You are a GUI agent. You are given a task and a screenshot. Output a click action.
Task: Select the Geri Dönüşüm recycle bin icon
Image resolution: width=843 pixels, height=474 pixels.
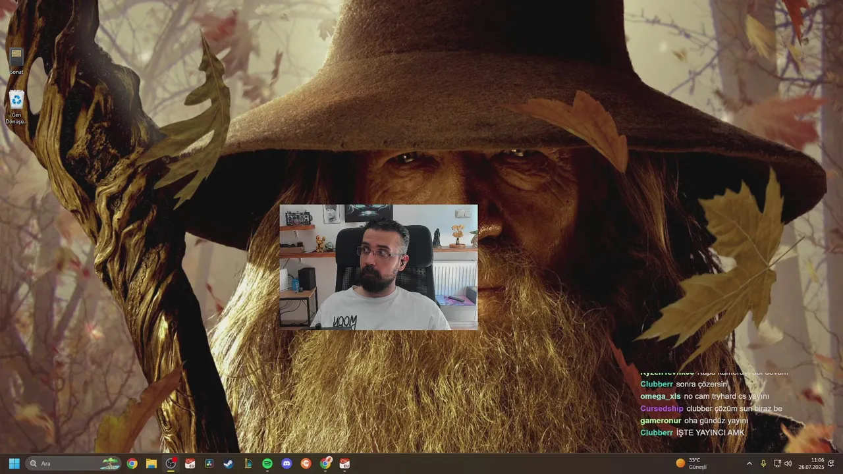point(16,107)
